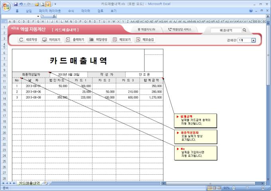Select the 합계금액 header cell
The height and width of the screenshot is (191, 271).
tap(151, 80)
